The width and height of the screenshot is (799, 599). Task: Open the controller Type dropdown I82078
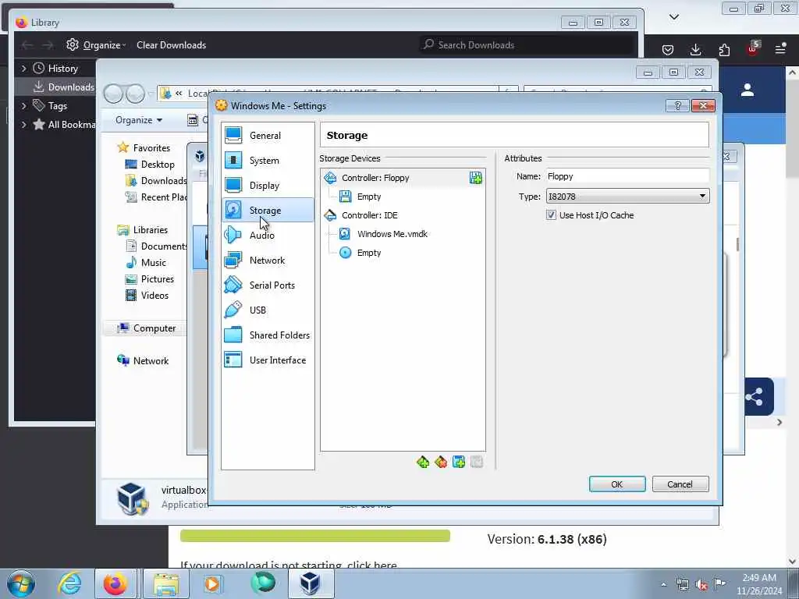(627, 196)
